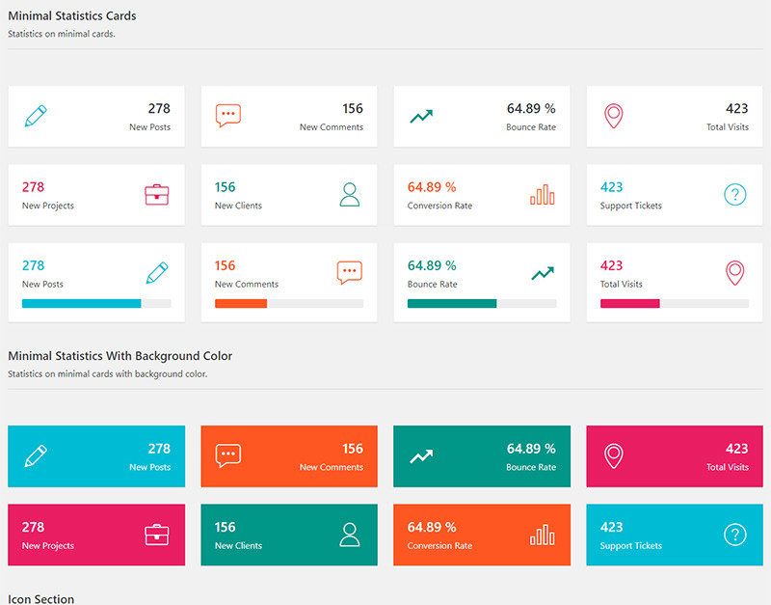Click the Icon Section heading
This screenshot has height=605, width=771.
point(41,599)
